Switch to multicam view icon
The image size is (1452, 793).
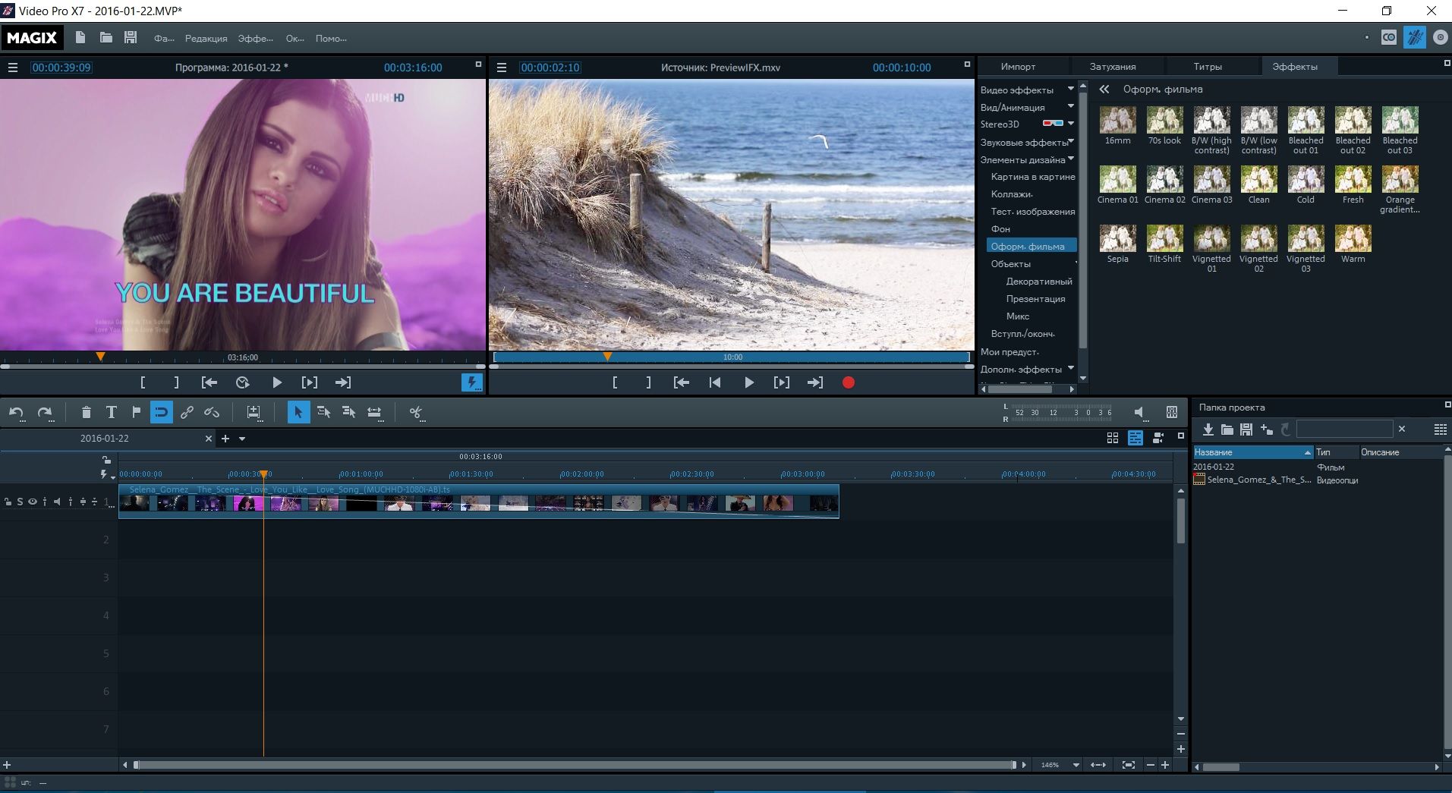1158,438
